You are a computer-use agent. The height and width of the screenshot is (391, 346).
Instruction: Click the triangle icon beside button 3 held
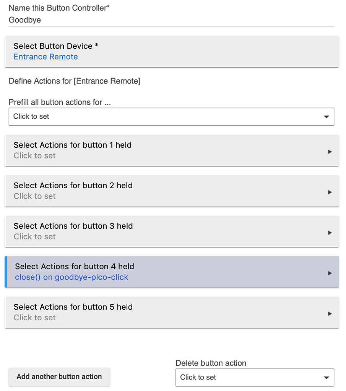330,233
